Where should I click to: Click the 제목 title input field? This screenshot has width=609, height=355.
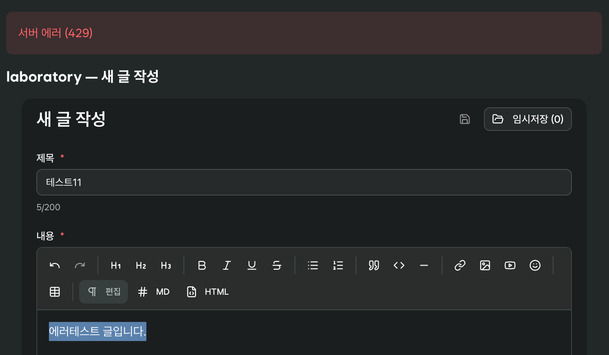pos(304,182)
